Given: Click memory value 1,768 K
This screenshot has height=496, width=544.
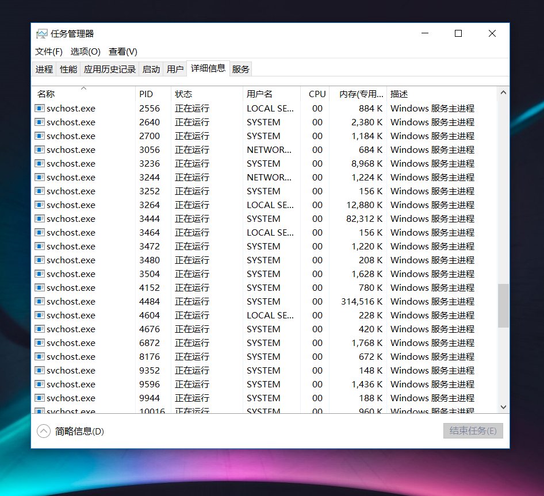Looking at the screenshot, I should pyautogui.click(x=367, y=343).
